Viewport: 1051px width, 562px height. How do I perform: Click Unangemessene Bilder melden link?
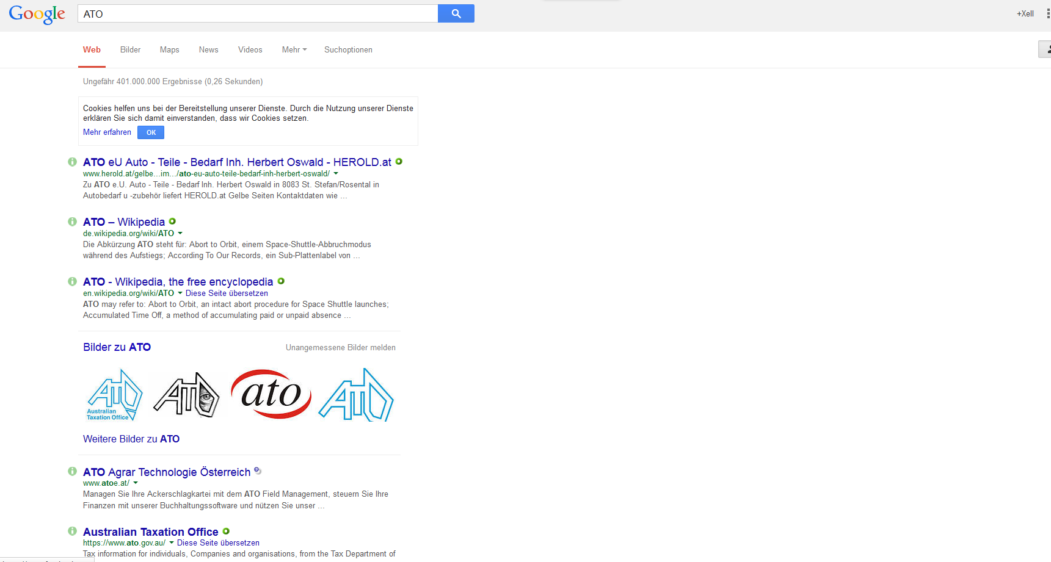341,348
